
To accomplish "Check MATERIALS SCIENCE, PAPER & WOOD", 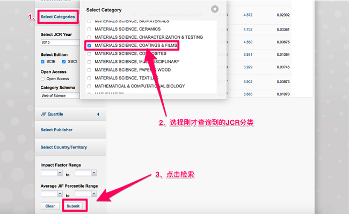I will click(89, 70).
